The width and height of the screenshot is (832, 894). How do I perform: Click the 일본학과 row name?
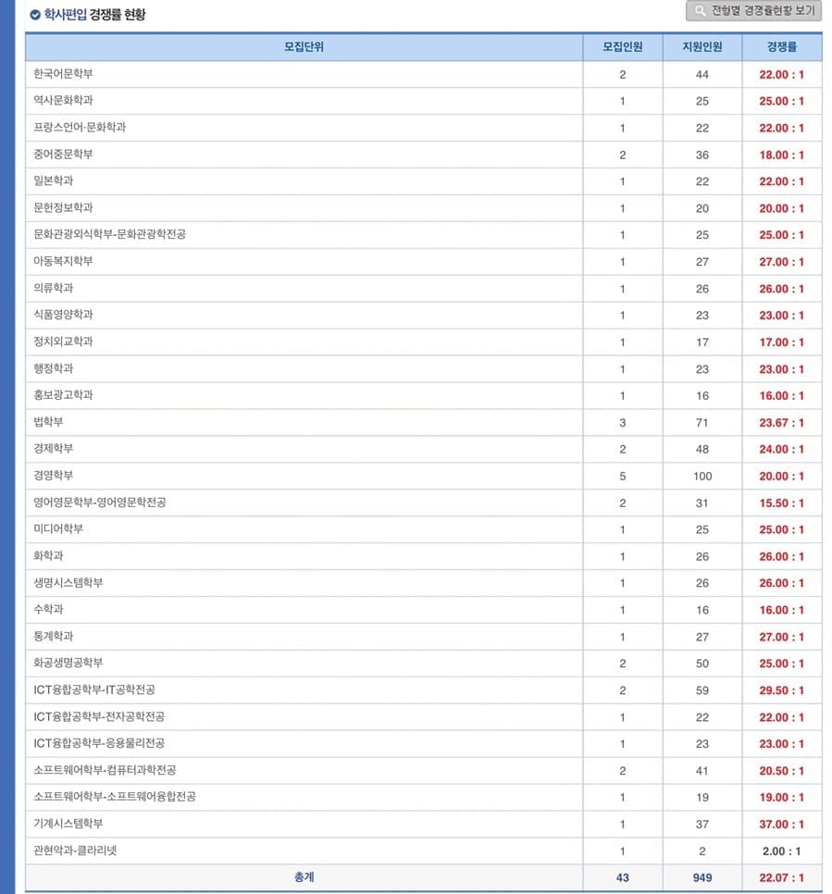(x=53, y=180)
